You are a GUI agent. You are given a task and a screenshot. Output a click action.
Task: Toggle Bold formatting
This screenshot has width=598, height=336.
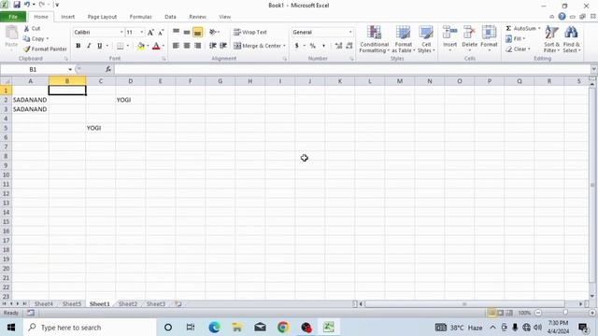[78, 46]
